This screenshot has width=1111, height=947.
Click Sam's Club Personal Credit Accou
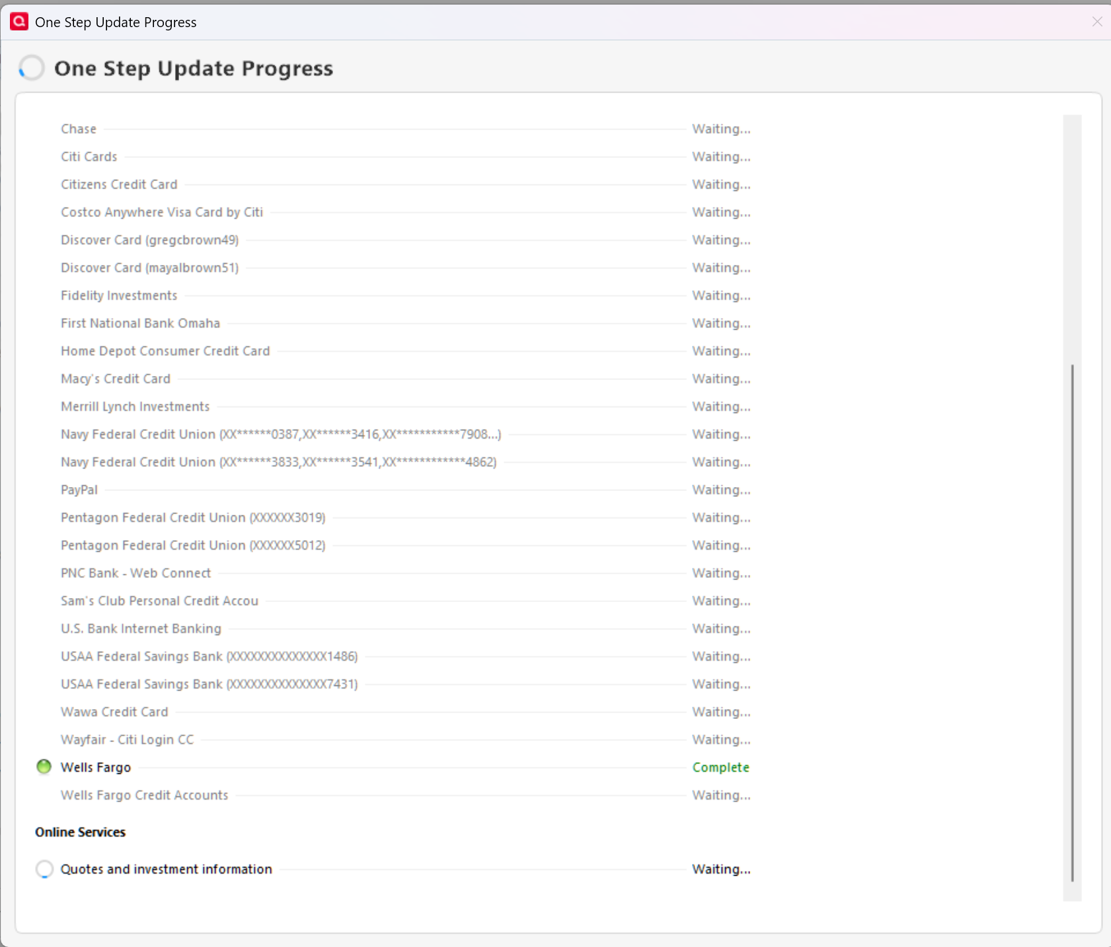point(159,601)
